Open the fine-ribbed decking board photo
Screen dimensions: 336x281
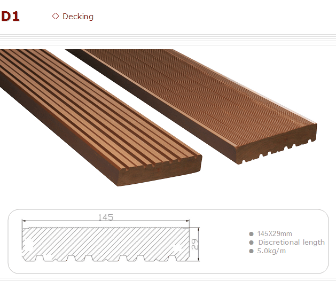tap(191, 106)
